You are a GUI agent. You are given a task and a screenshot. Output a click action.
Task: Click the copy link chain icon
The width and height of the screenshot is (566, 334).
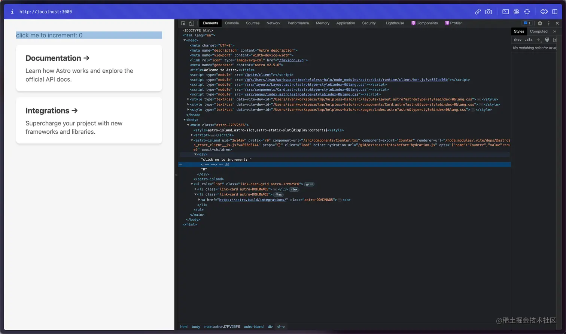pyautogui.click(x=478, y=12)
